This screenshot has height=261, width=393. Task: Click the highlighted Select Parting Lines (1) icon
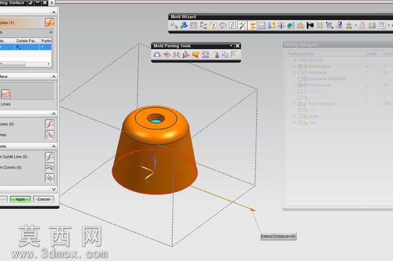pos(49,22)
